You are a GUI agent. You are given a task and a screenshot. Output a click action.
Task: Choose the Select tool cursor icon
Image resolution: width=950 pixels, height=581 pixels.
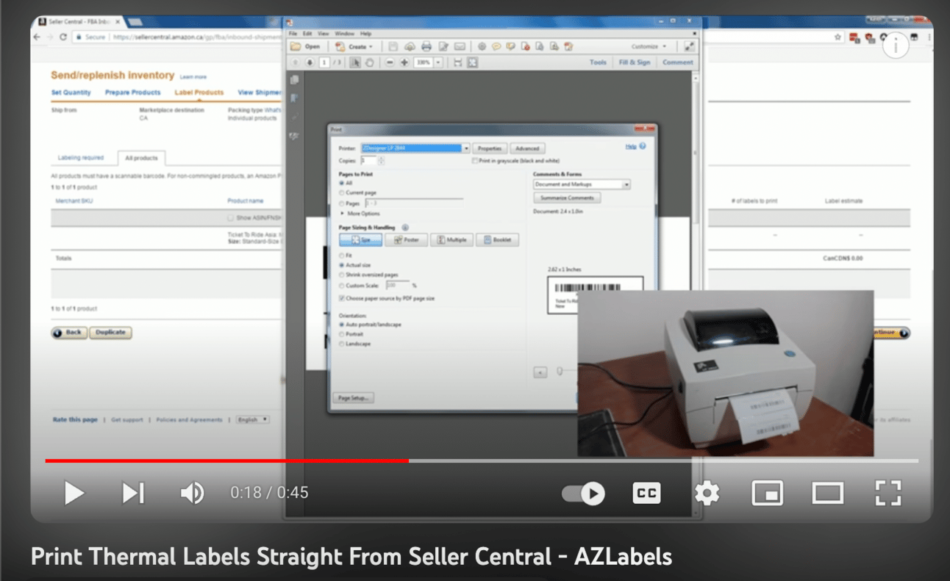pyautogui.click(x=356, y=62)
